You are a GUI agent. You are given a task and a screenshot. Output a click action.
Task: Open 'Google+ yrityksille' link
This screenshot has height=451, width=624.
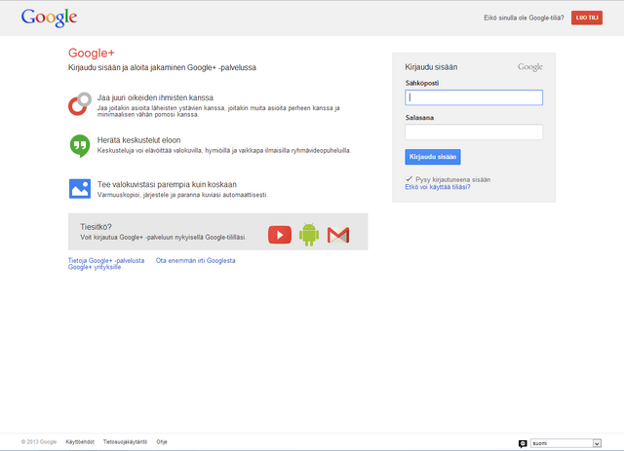coord(95,267)
